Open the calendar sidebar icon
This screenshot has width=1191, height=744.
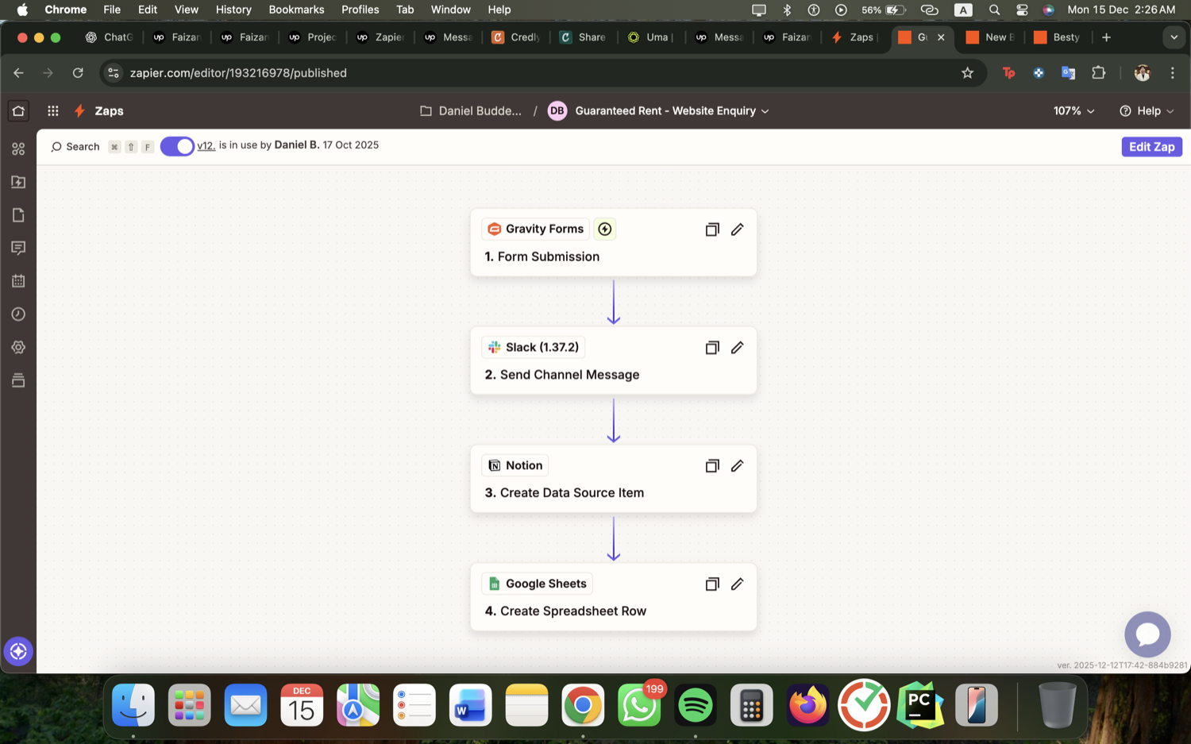tap(18, 281)
